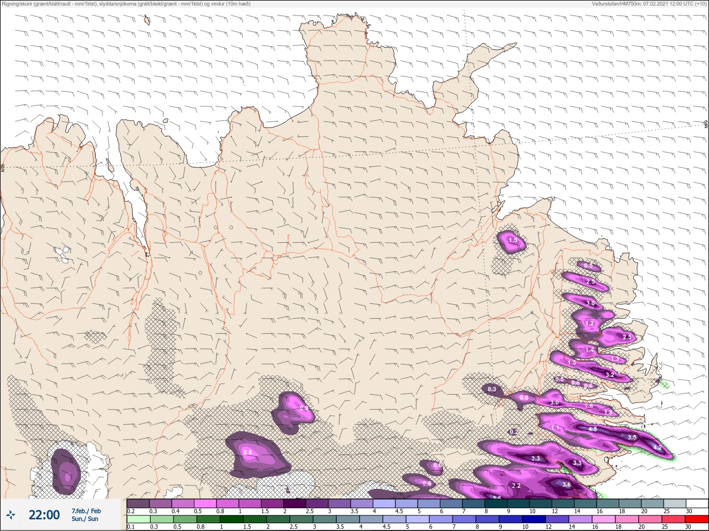This screenshot has height=531, width=709.
Task: Click deep blue rain swatch between 10 and 12
Action: pos(535,519)
